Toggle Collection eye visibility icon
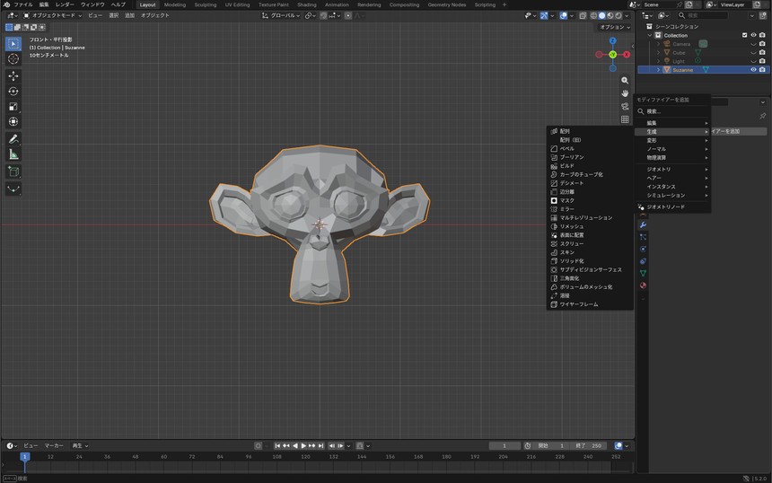Image resolution: width=772 pixels, height=483 pixels. 753,35
